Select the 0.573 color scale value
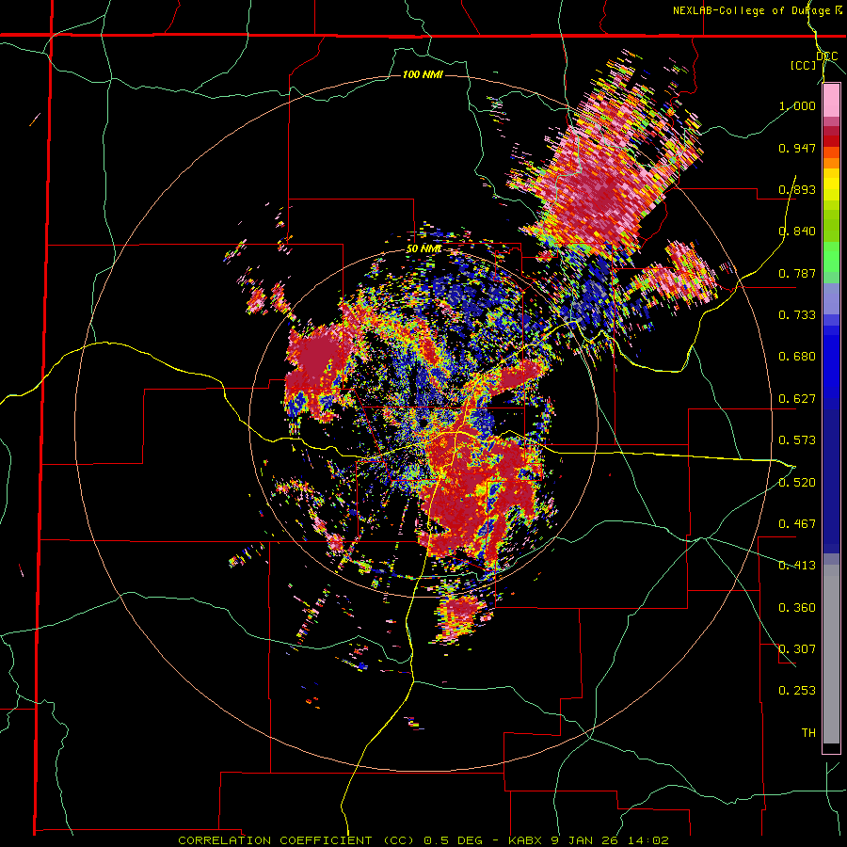 tap(797, 440)
